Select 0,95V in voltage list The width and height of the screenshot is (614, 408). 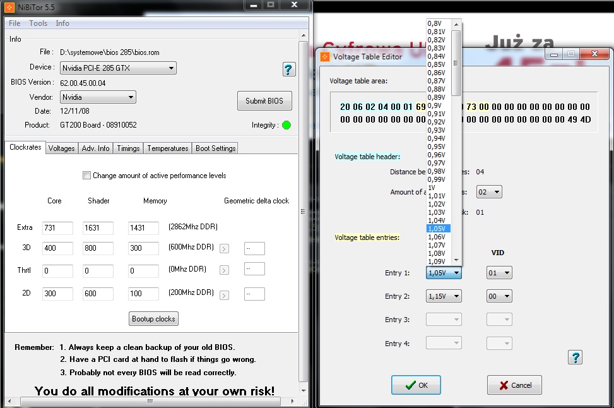pos(439,147)
